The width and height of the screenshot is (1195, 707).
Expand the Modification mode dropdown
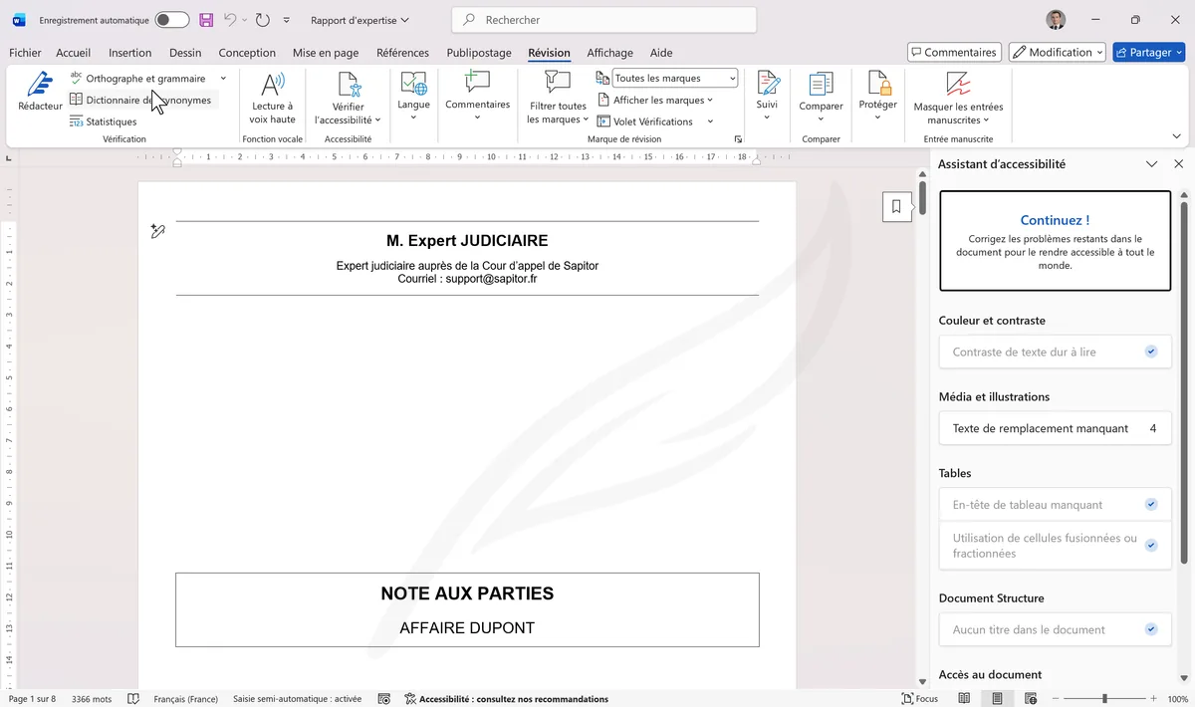tap(1057, 52)
